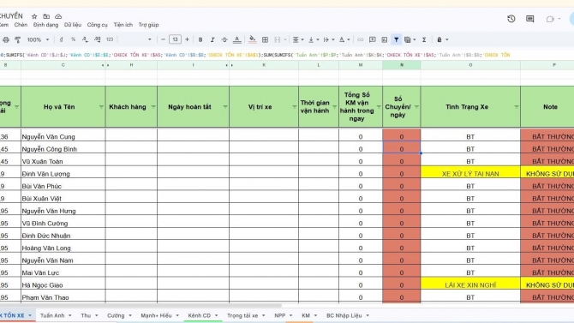Open filter on Tình Trạng Xe column
The height and width of the screenshot is (323, 574).
tap(516, 107)
